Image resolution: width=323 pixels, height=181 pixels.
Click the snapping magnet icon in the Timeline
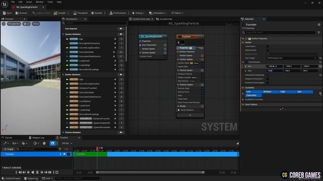pos(52,143)
